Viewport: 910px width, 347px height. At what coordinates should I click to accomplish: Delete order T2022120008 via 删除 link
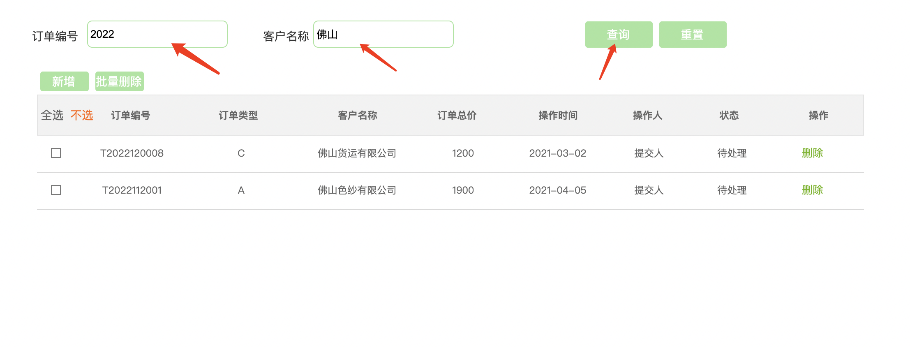[812, 153]
